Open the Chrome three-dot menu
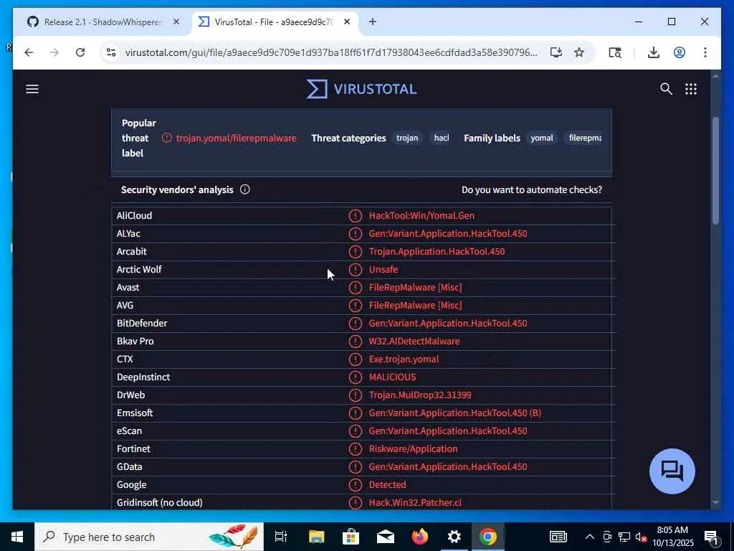 (705, 52)
